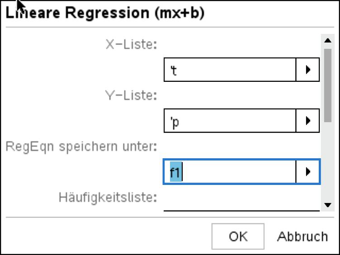The height and width of the screenshot is (255, 340).
Task: Focus the Y-Liste input field containing 'p
Action: pyautogui.click(x=230, y=121)
